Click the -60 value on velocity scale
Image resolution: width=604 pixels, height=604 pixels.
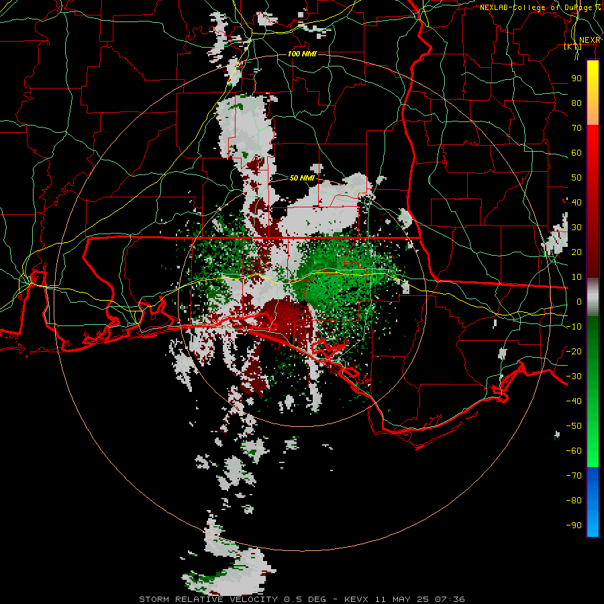tap(574, 451)
